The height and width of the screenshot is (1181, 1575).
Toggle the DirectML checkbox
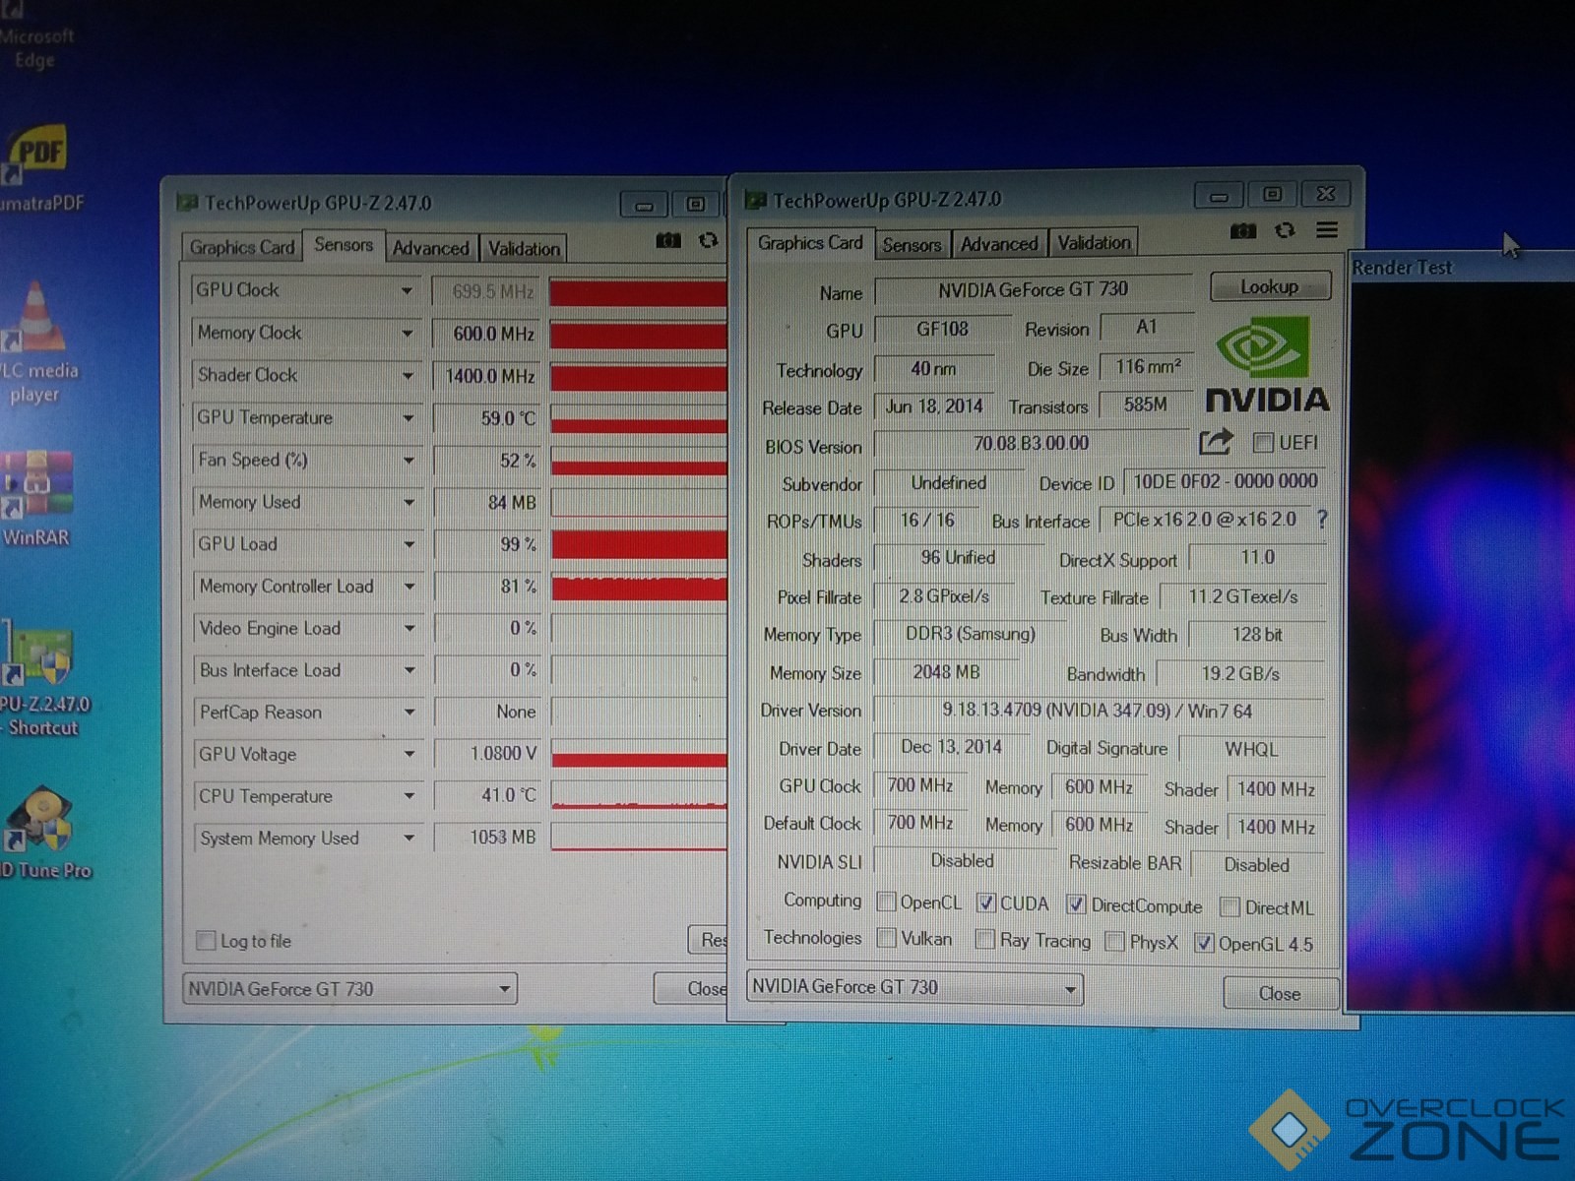click(x=1230, y=906)
